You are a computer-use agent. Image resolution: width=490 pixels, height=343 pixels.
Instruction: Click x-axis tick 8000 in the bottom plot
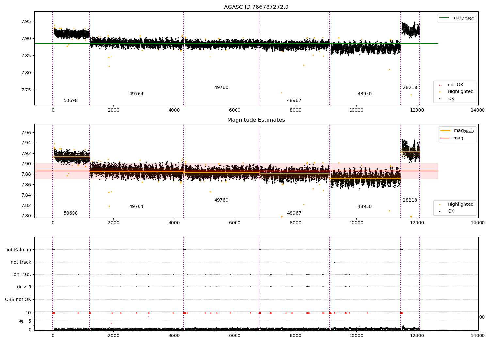point(296,336)
